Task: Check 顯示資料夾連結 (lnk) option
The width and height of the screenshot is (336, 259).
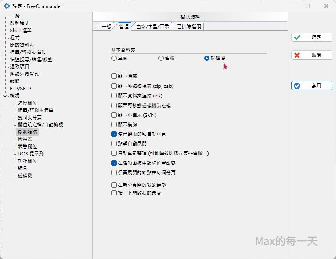Action: [114, 95]
